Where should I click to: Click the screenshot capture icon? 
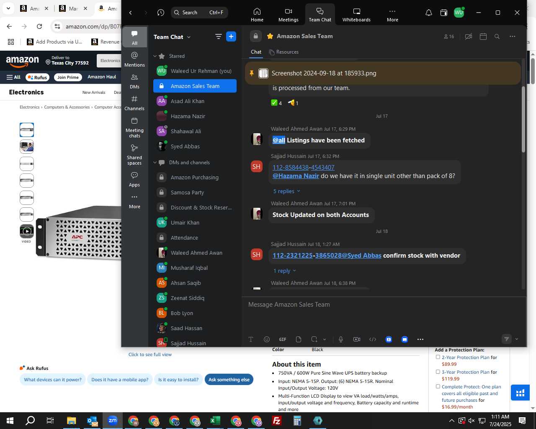[x=314, y=339]
